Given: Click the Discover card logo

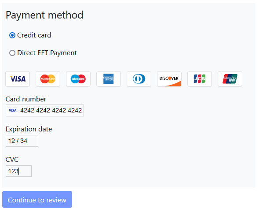Looking at the screenshot, I should tap(169, 79).
